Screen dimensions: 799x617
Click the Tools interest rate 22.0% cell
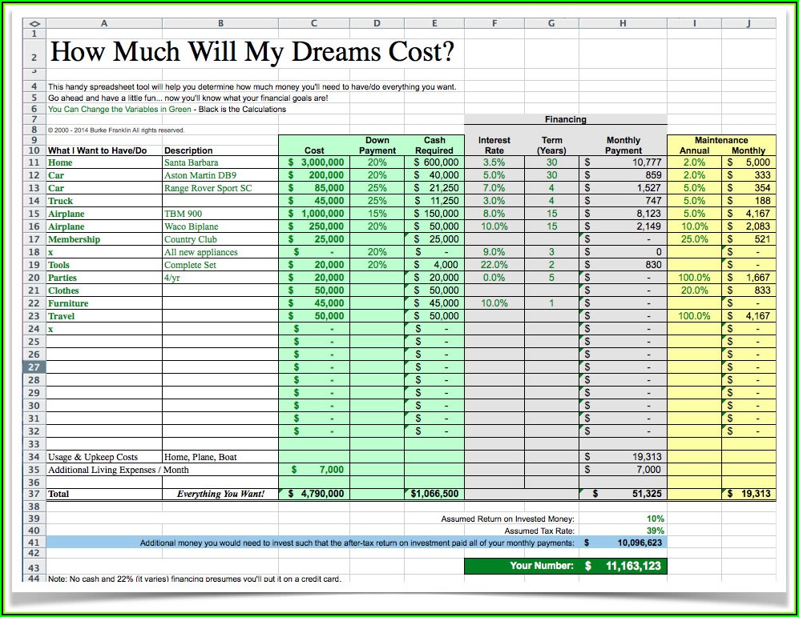(x=494, y=265)
